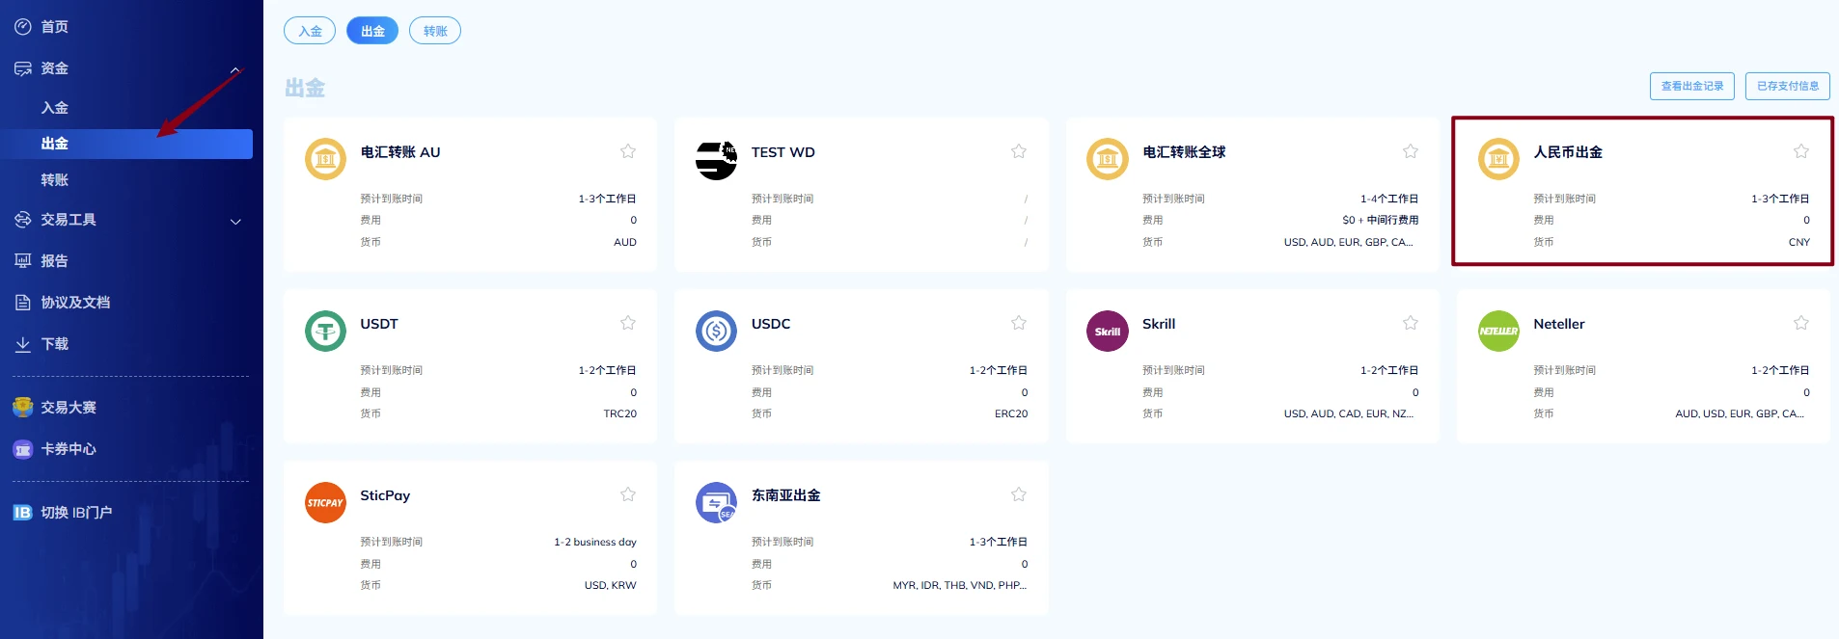This screenshot has height=639, width=1839.
Task: Select the TEST WD logo icon
Action: (x=716, y=159)
